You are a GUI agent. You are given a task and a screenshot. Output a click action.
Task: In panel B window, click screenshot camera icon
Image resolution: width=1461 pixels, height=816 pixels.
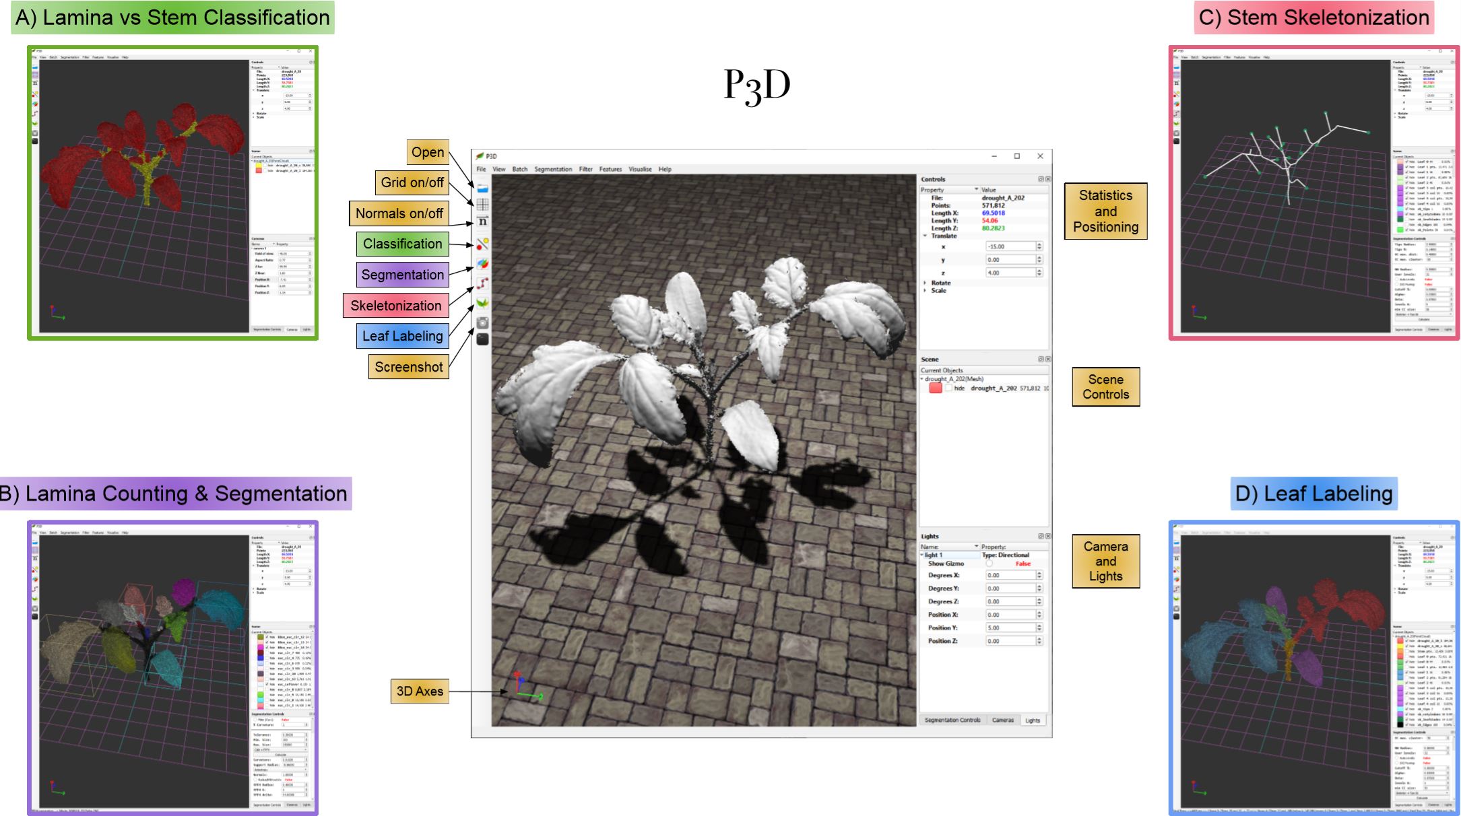click(35, 608)
